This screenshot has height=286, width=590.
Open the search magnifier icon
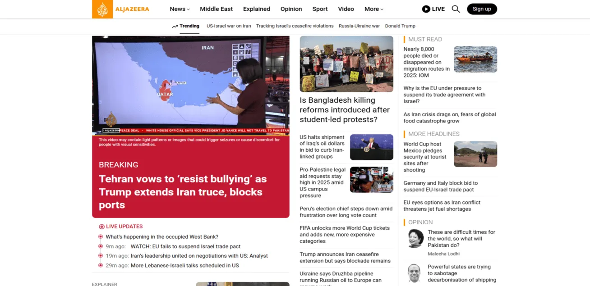456,9
